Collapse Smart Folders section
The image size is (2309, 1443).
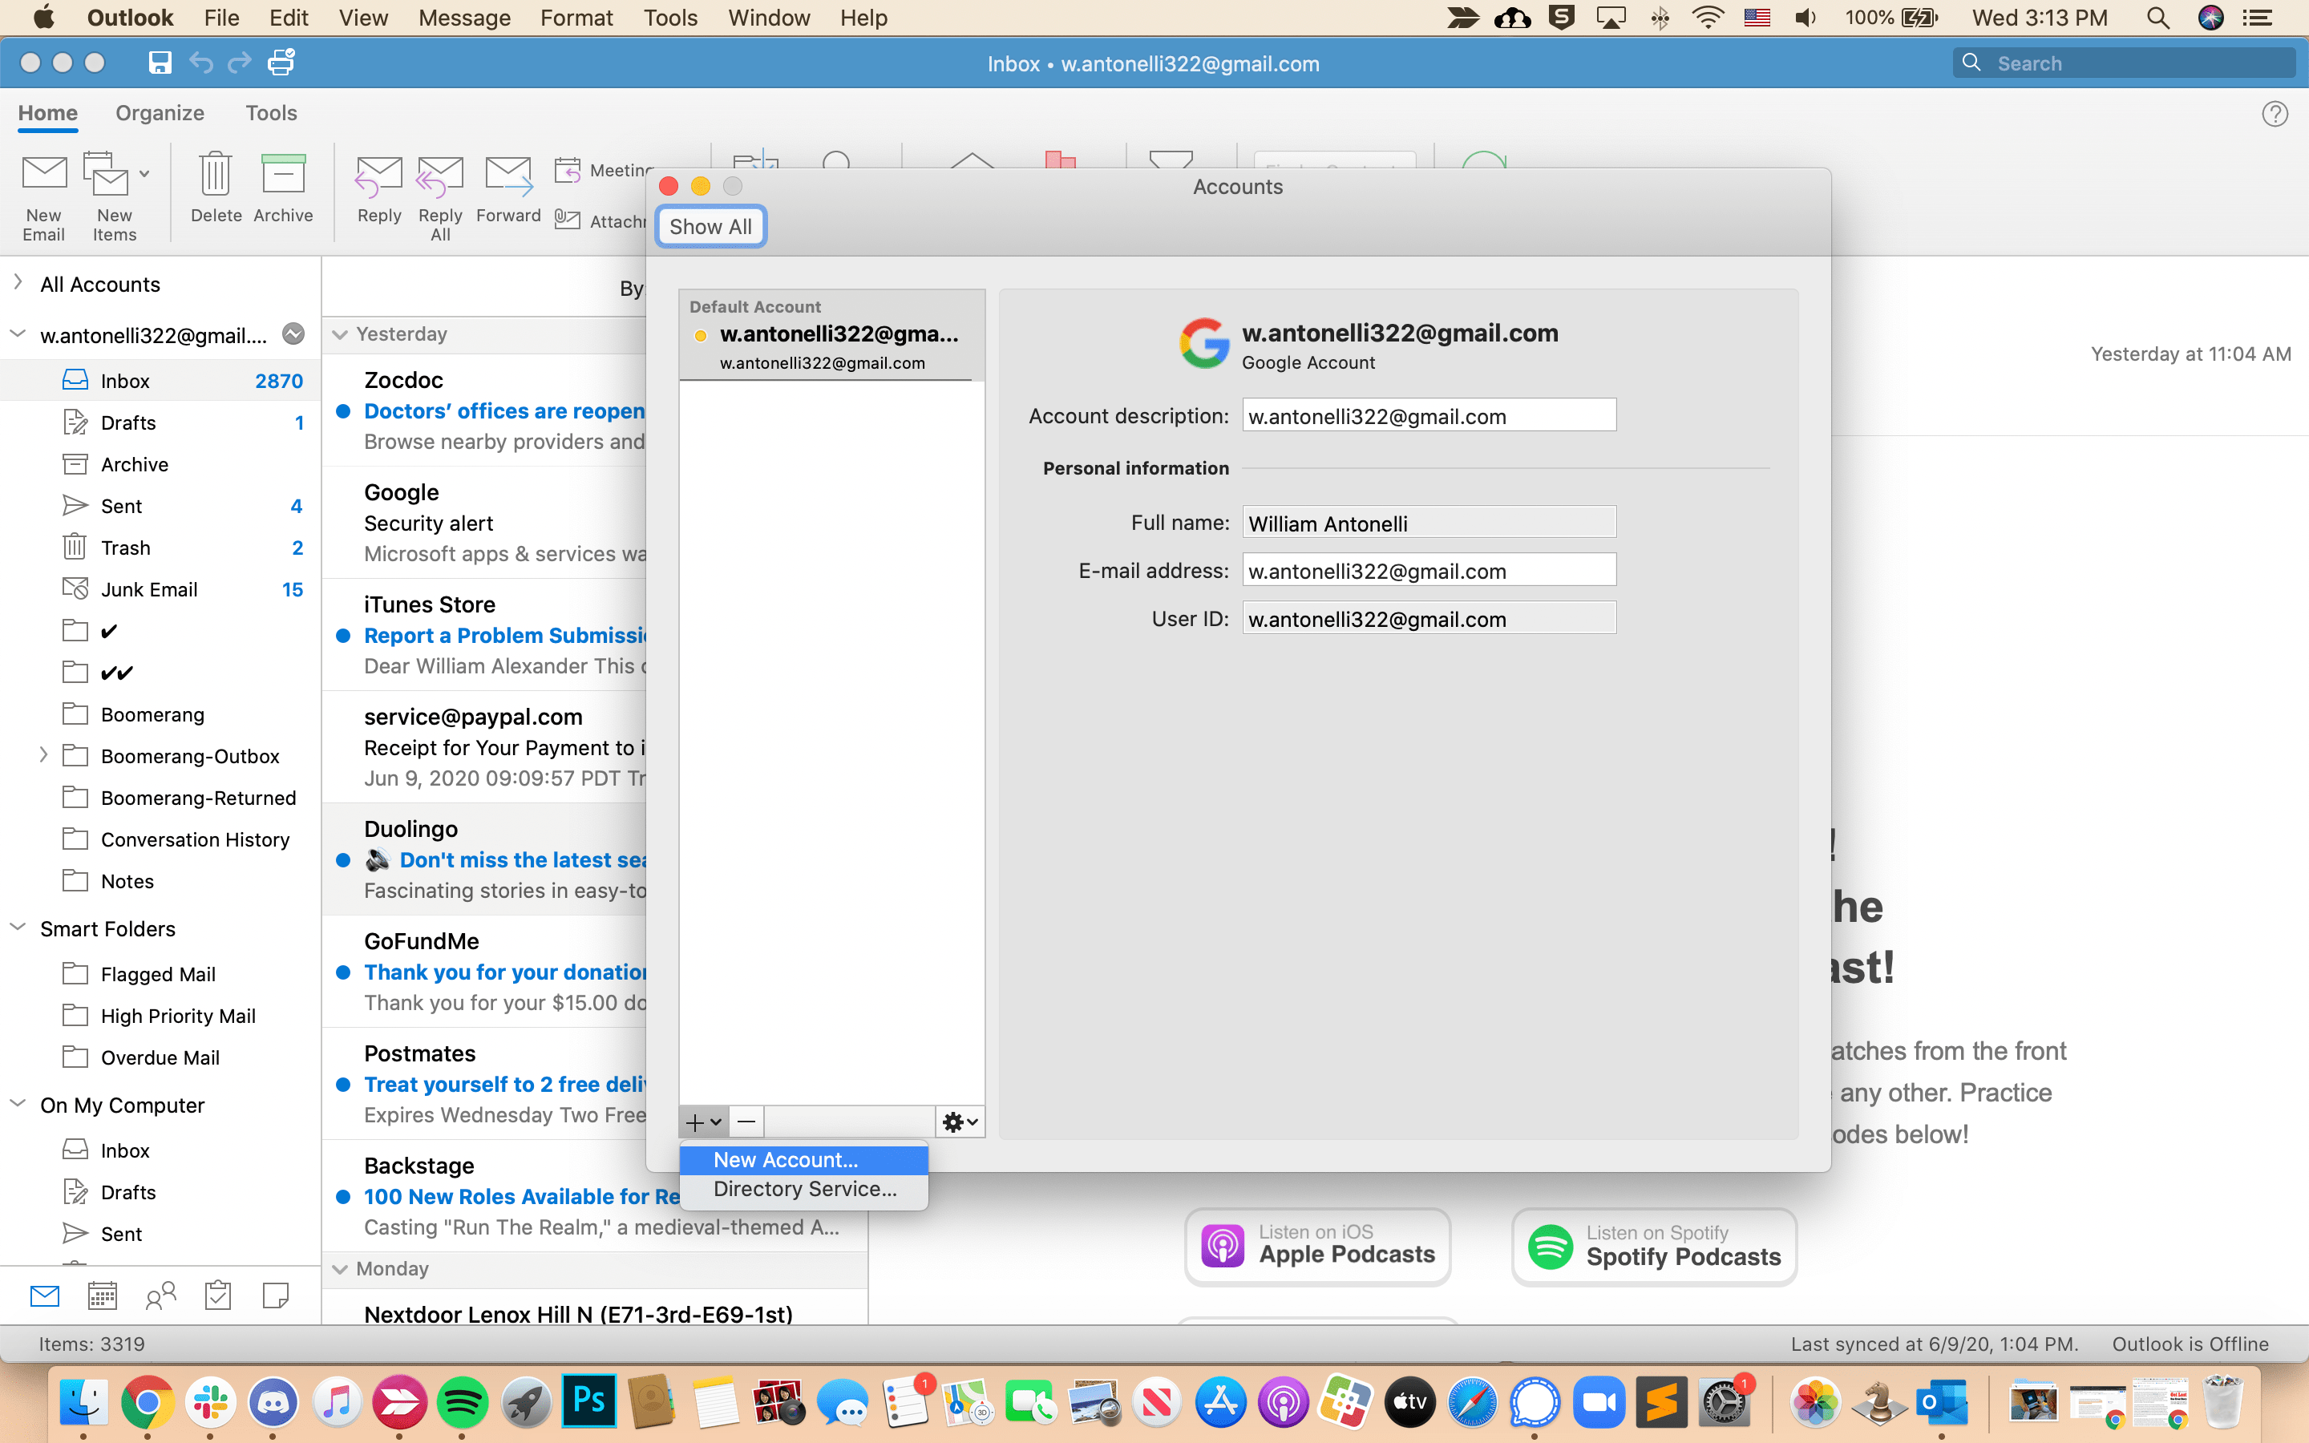tap(17, 928)
